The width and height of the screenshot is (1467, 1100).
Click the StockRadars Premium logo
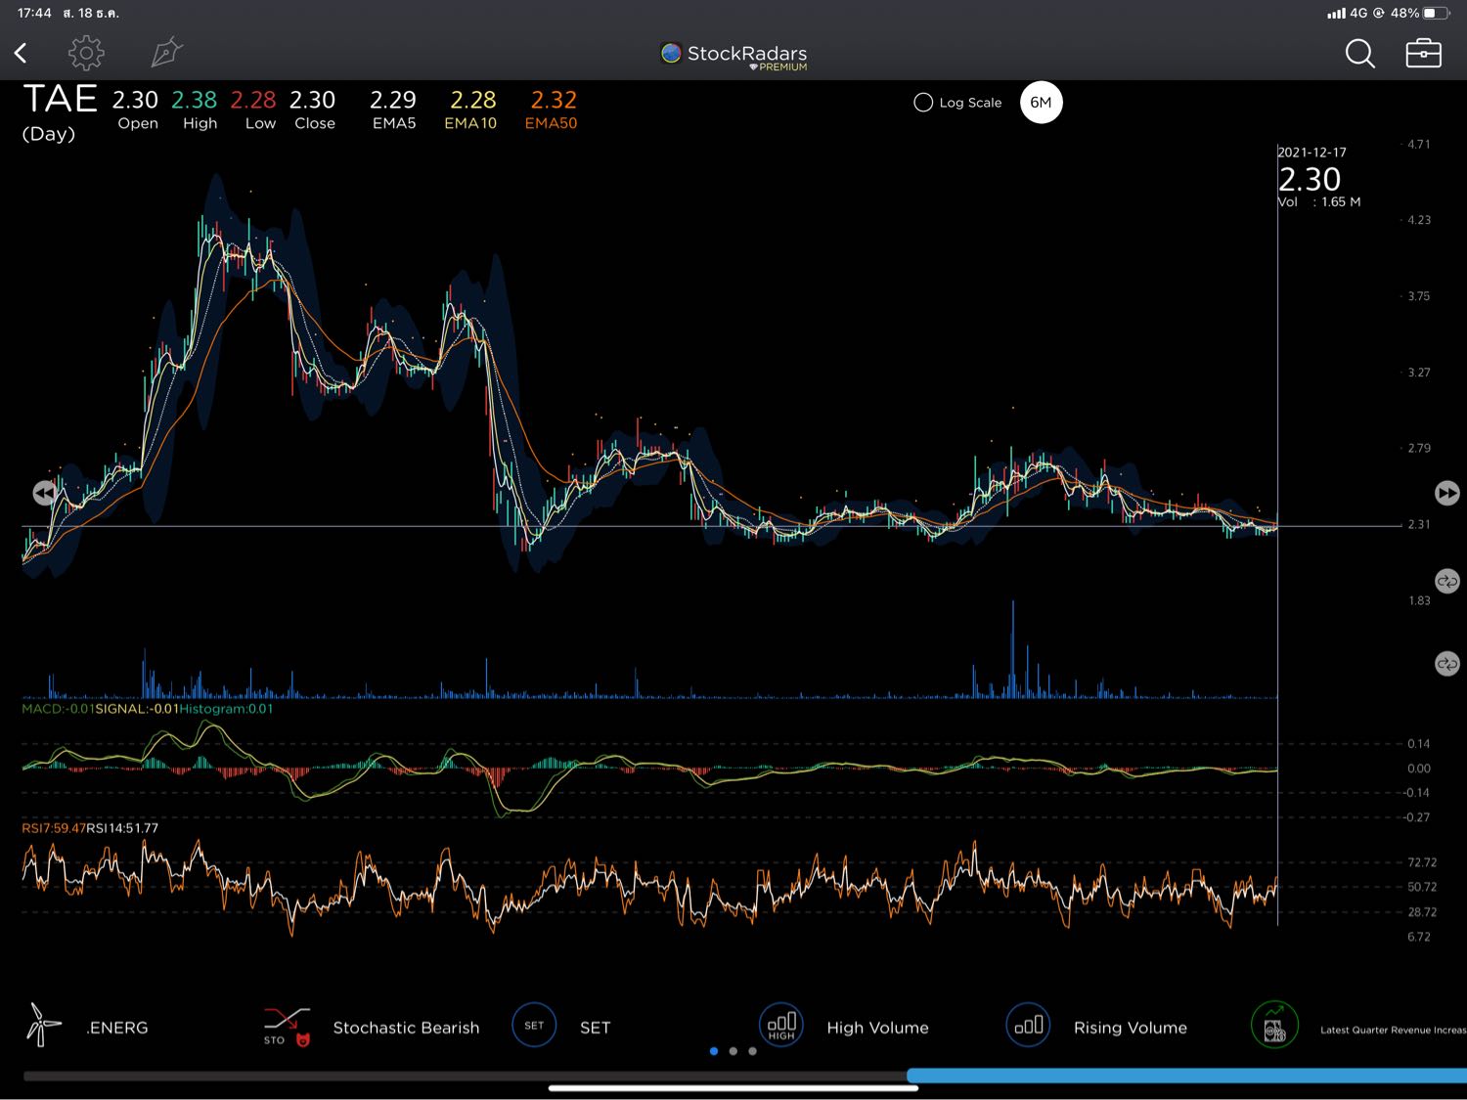pos(733,56)
